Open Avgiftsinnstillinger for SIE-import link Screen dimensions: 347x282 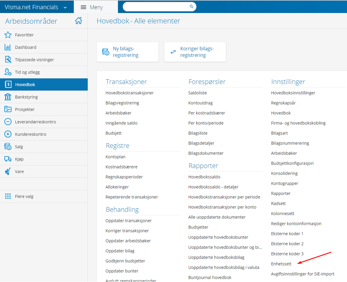[x=302, y=274]
